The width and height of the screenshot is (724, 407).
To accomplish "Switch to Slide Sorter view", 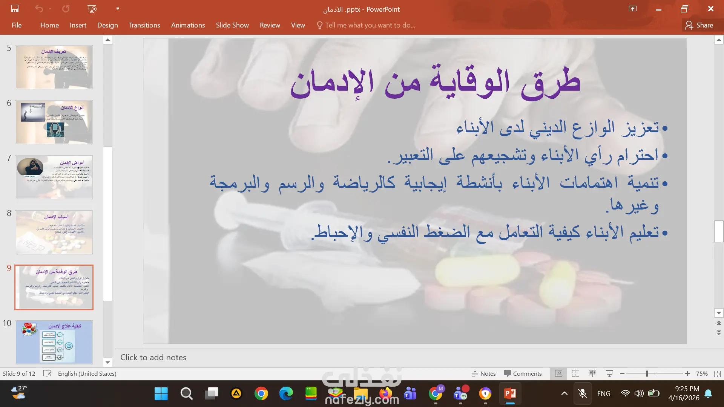I will [x=575, y=373].
